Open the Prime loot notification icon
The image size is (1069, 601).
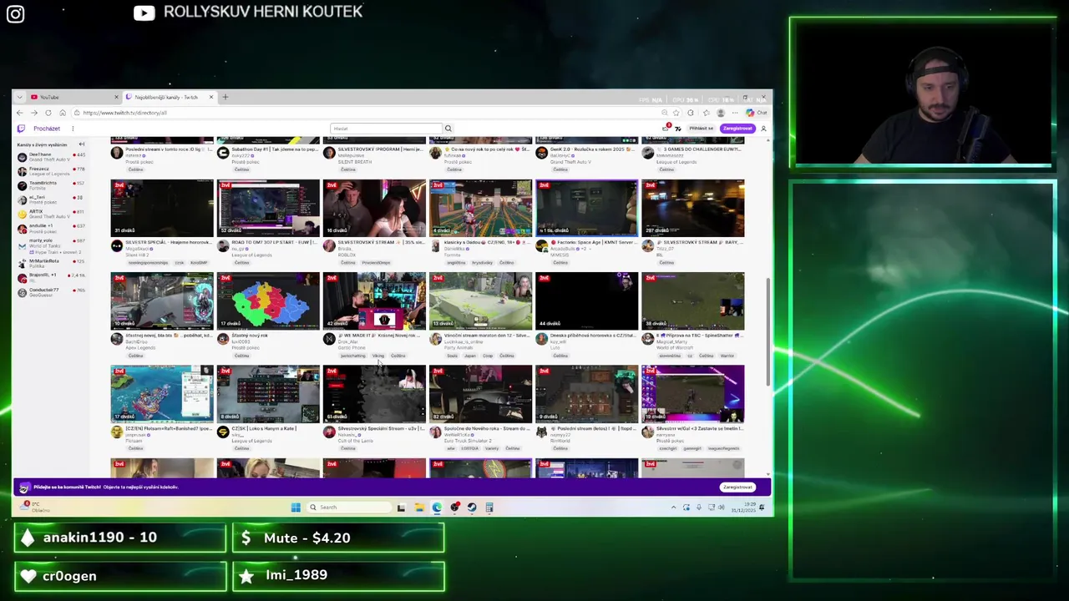click(666, 129)
